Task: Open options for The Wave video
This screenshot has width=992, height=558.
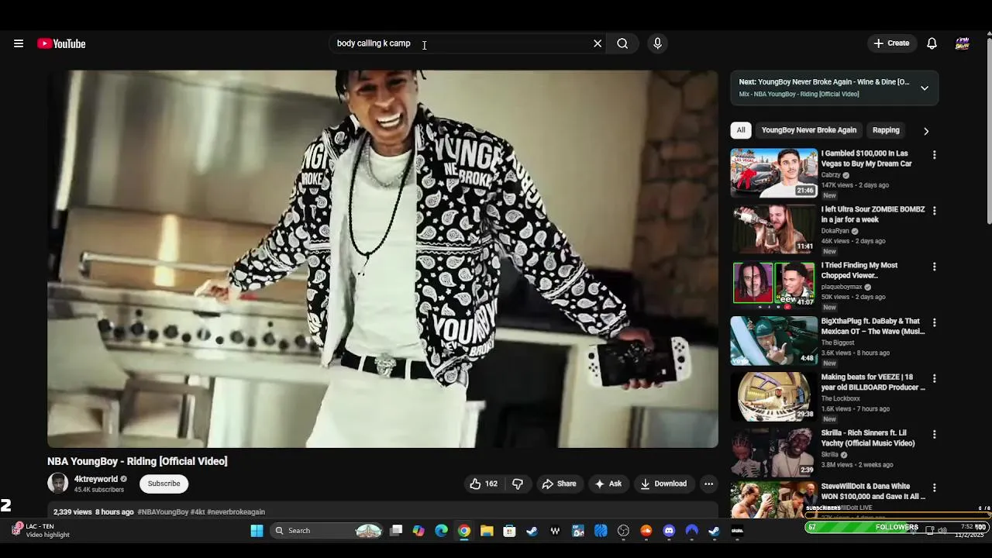Action: (934, 322)
